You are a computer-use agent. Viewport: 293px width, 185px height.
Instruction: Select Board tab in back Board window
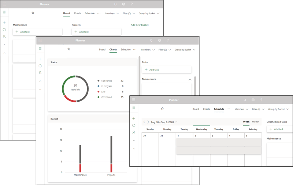[67, 13]
